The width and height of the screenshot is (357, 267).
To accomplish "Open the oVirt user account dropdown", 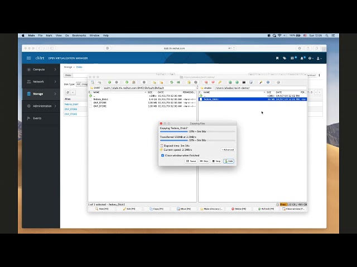I will 319,58.
